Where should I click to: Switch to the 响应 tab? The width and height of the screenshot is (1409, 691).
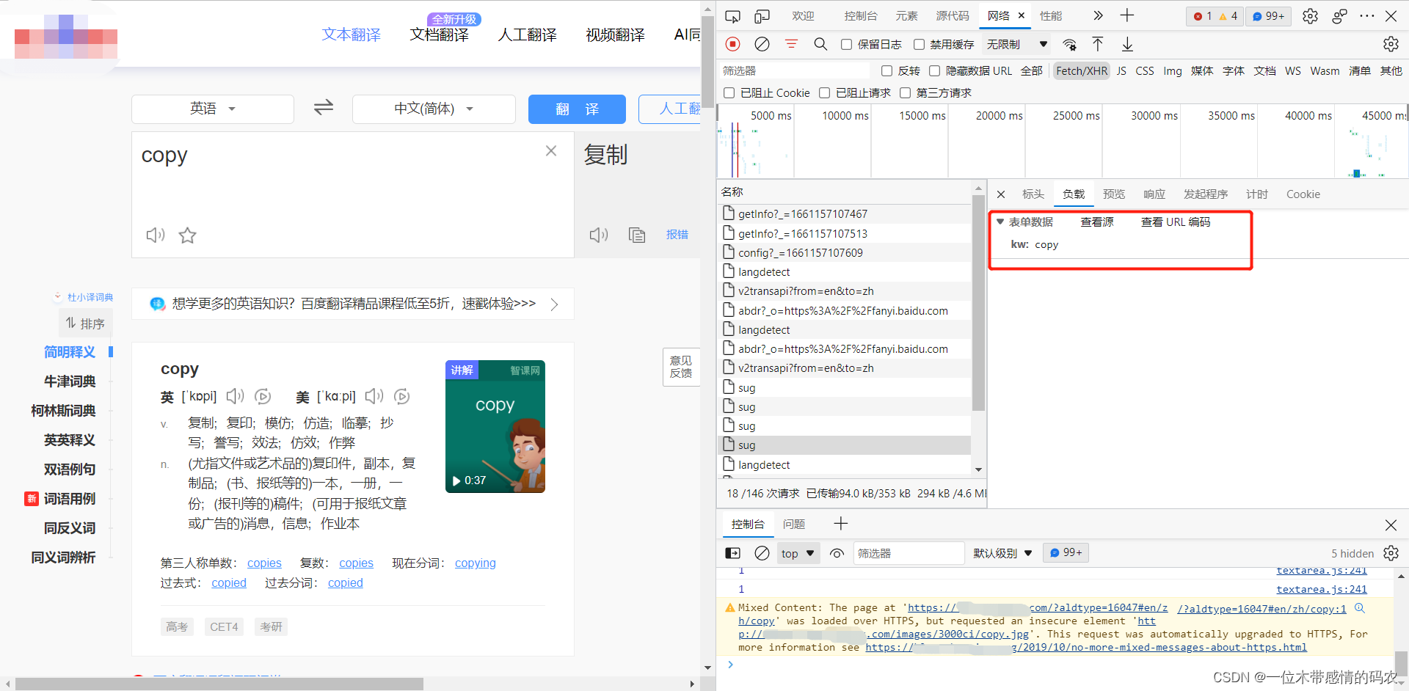(x=1154, y=194)
